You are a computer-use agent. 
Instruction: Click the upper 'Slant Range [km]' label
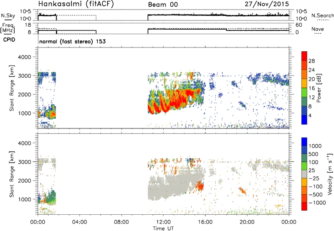click(x=12, y=88)
